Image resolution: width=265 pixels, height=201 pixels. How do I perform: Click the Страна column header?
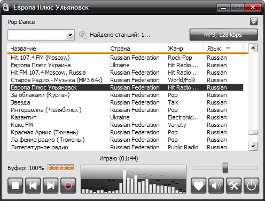click(136, 49)
